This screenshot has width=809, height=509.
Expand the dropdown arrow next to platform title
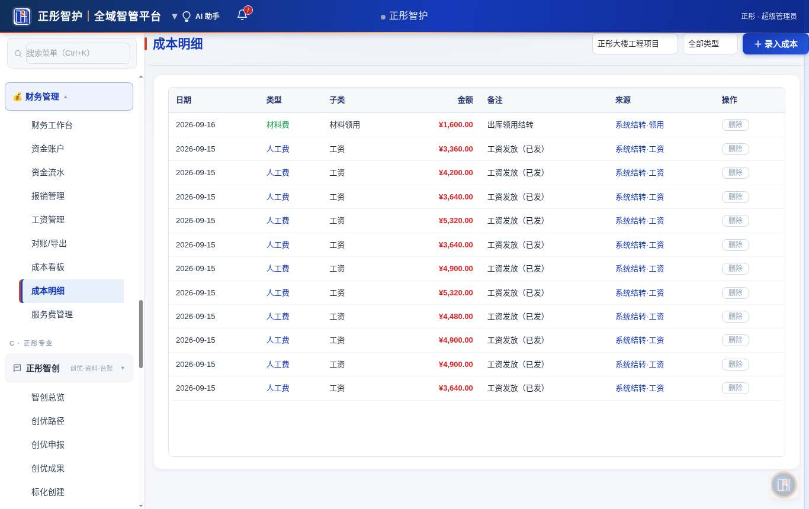pyautogui.click(x=174, y=17)
